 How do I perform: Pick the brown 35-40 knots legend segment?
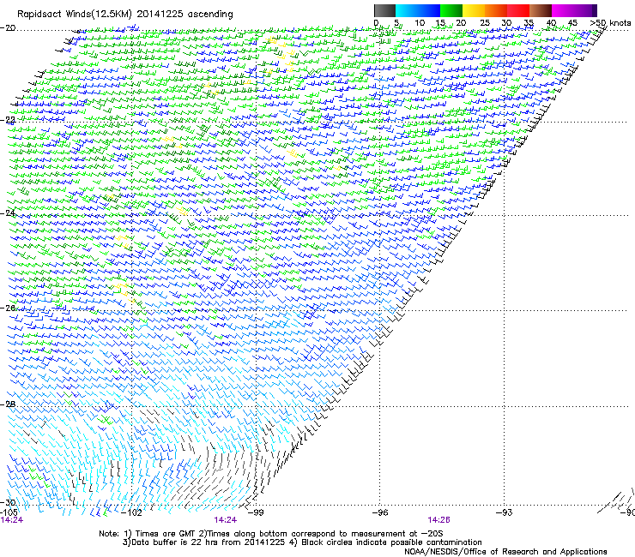tap(541, 10)
